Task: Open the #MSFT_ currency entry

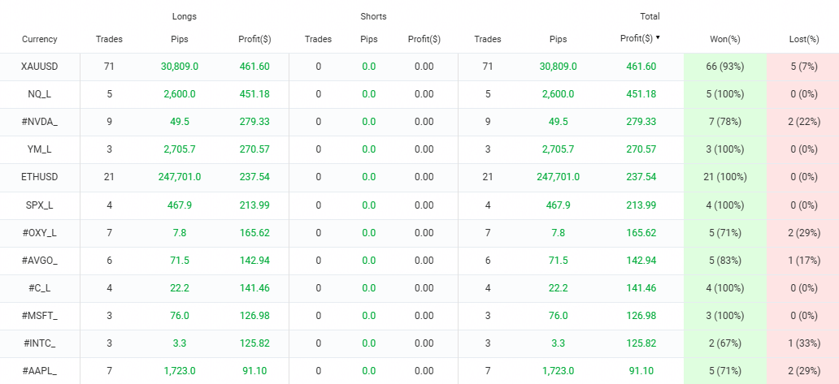Action: [40, 316]
